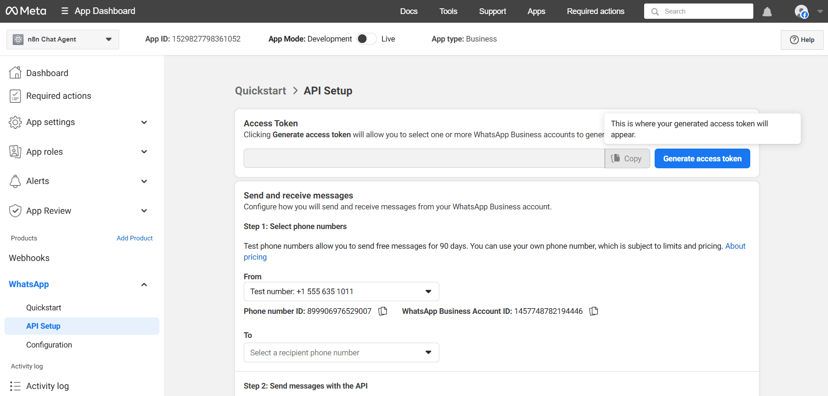
Task: Click the Help button
Action: pyautogui.click(x=802, y=40)
